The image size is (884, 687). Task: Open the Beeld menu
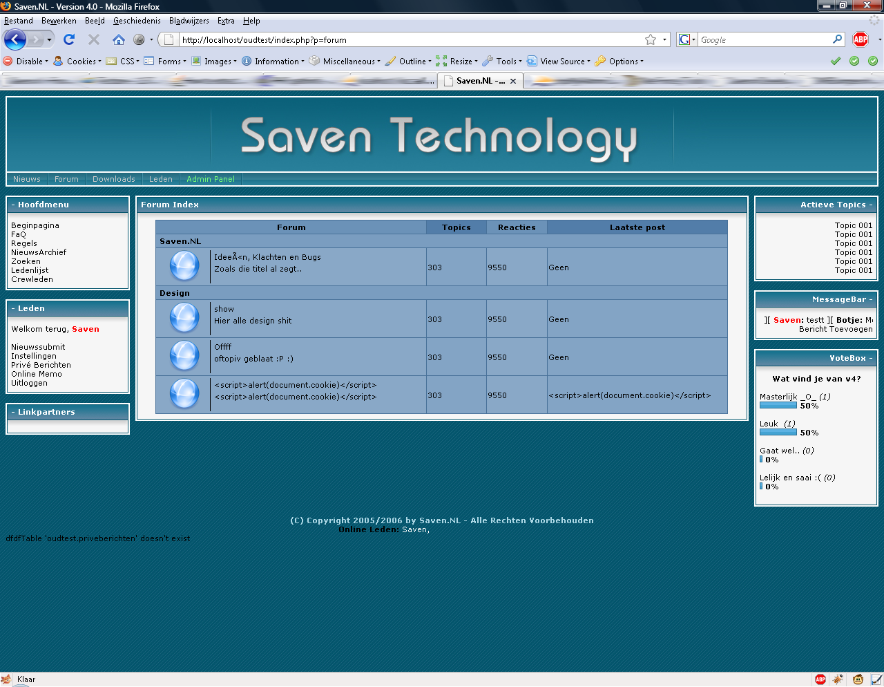pyautogui.click(x=95, y=21)
